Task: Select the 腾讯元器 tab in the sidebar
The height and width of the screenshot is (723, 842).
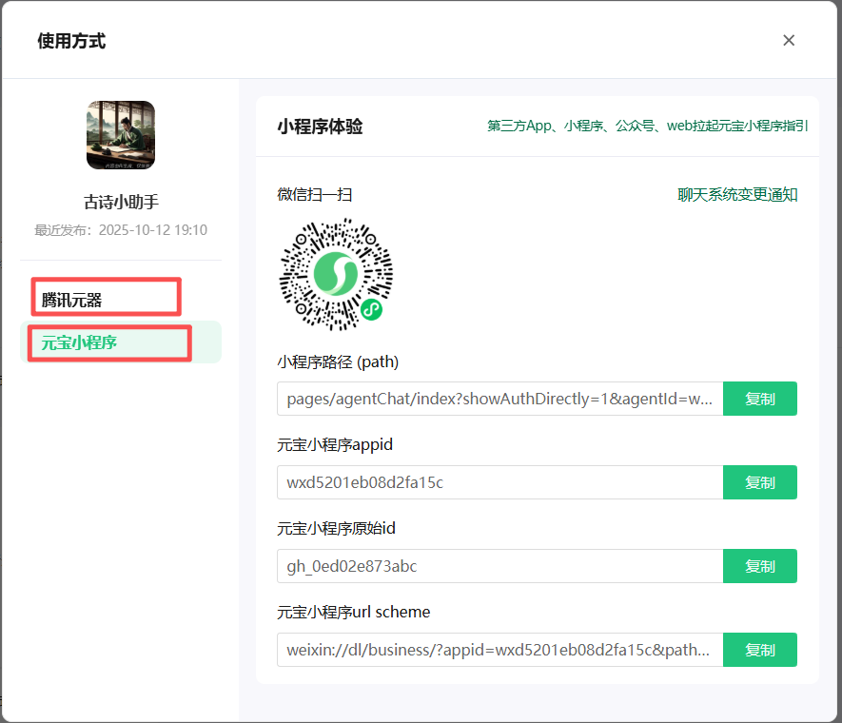Action: (x=121, y=300)
